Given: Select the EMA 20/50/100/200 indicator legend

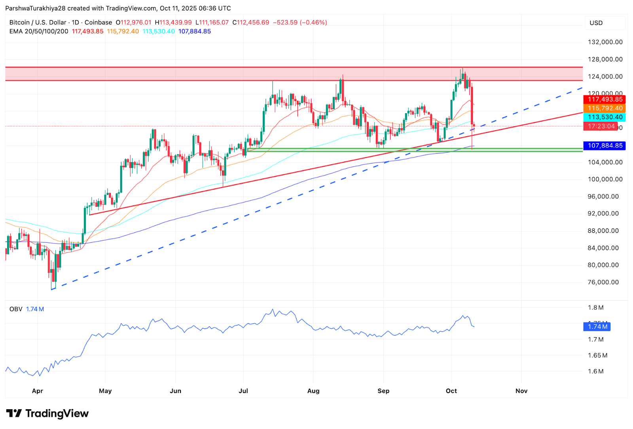Looking at the screenshot, I should click(x=39, y=31).
